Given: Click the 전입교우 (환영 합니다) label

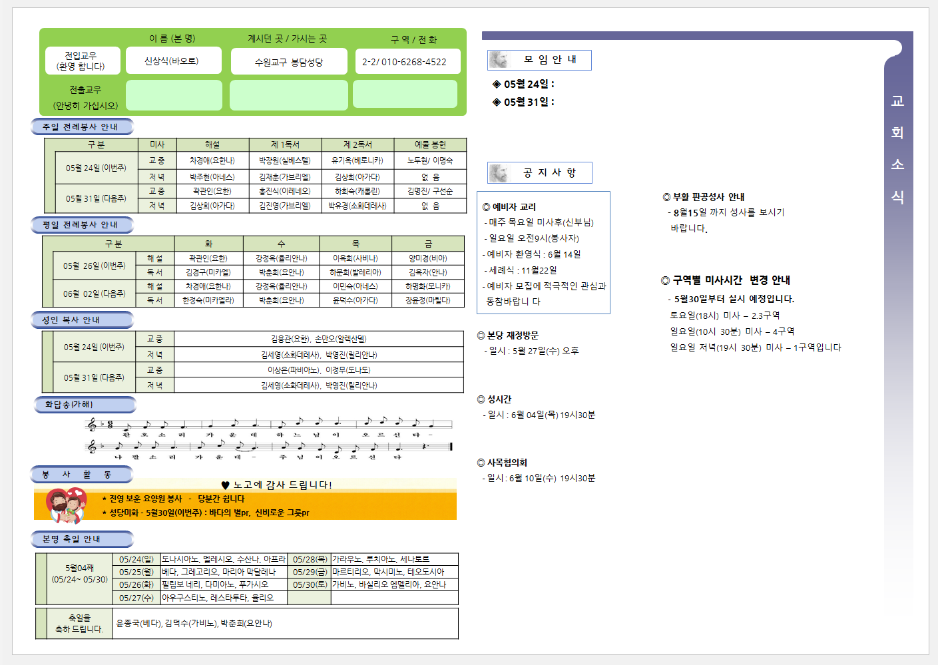Looking at the screenshot, I should [81, 61].
